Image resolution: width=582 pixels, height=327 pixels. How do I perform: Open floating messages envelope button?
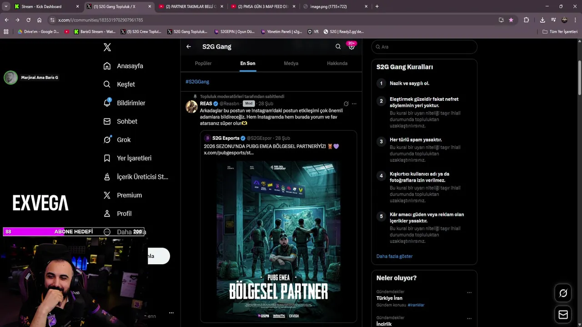tap(563, 315)
